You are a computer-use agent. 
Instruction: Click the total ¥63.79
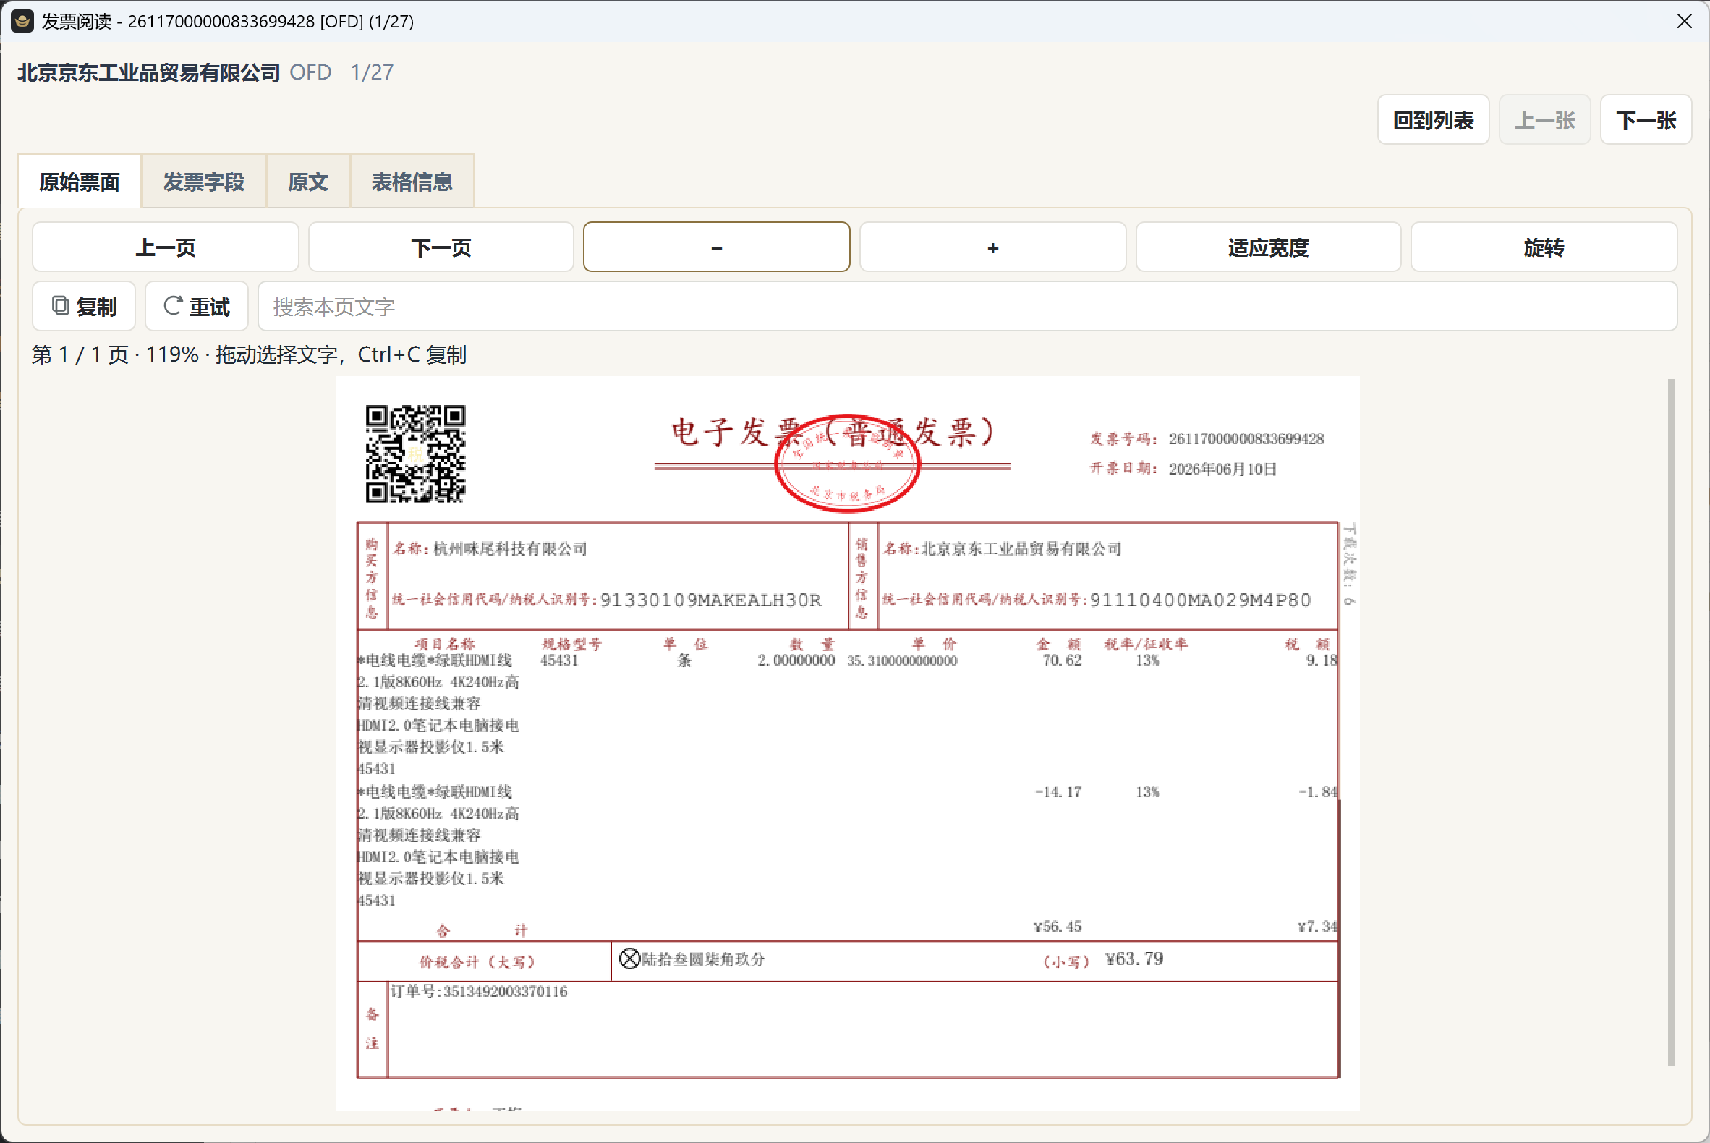[x=1134, y=959]
